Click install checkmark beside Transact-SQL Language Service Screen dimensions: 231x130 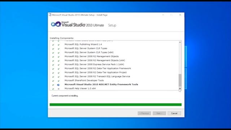(x=58, y=77)
